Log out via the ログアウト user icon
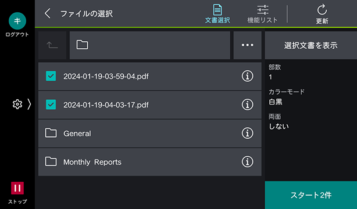 pyautogui.click(x=17, y=21)
